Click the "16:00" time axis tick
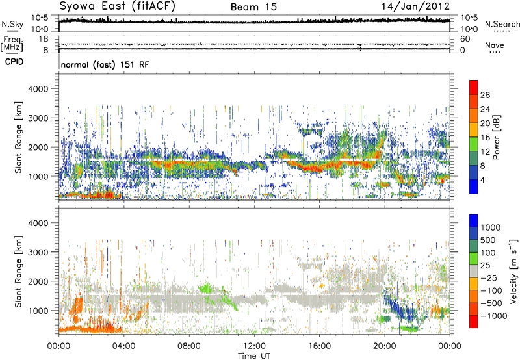 [319, 346]
